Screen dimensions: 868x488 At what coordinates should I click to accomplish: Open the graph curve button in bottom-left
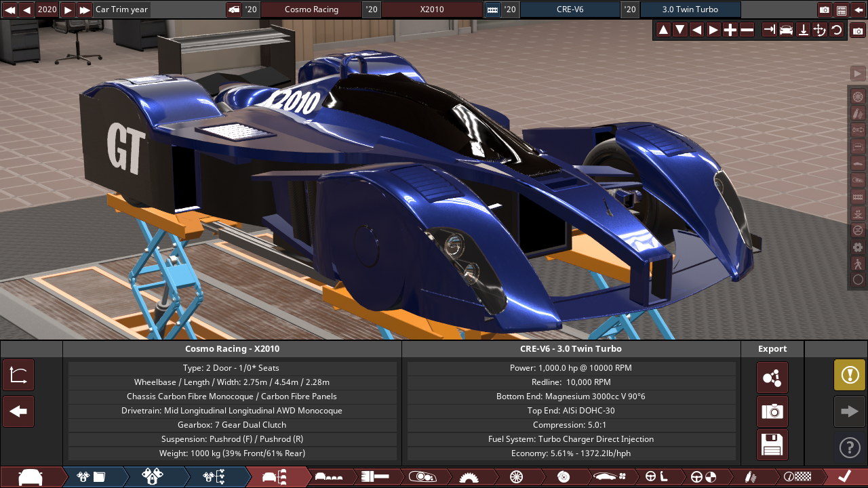click(x=18, y=375)
